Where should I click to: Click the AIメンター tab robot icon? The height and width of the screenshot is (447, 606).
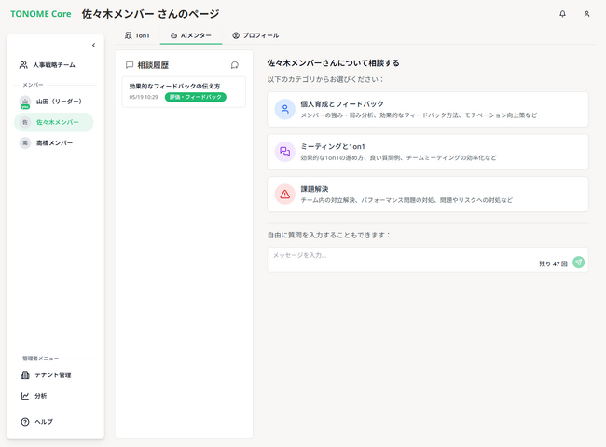173,35
